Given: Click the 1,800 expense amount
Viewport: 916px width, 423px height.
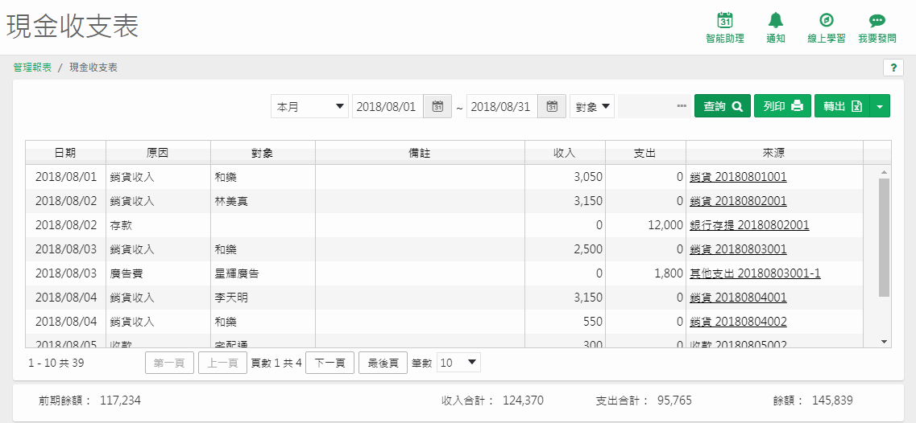Looking at the screenshot, I should tap(669, 273).
